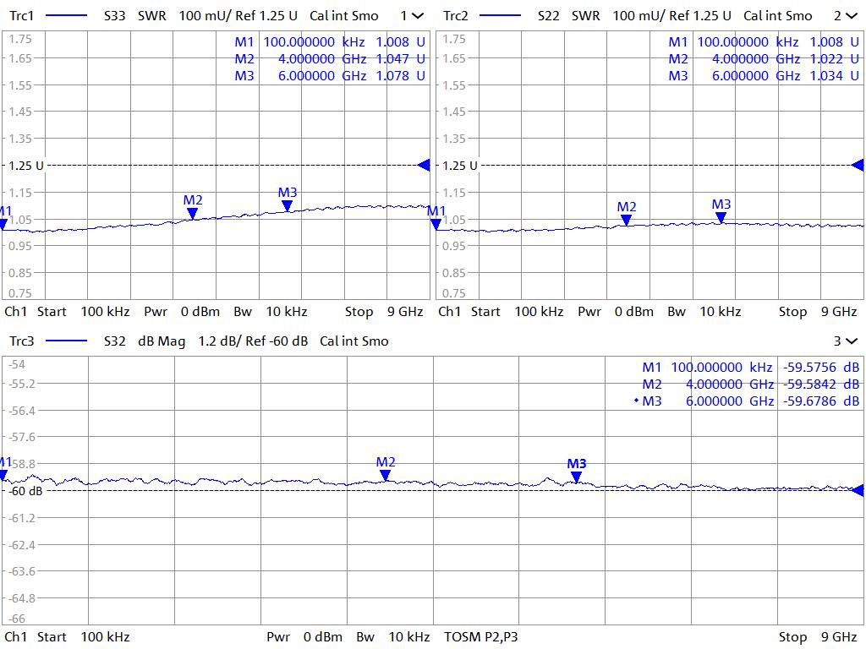
Task: Click the S32 -60 dB reference position triangle
Action: 857,490
